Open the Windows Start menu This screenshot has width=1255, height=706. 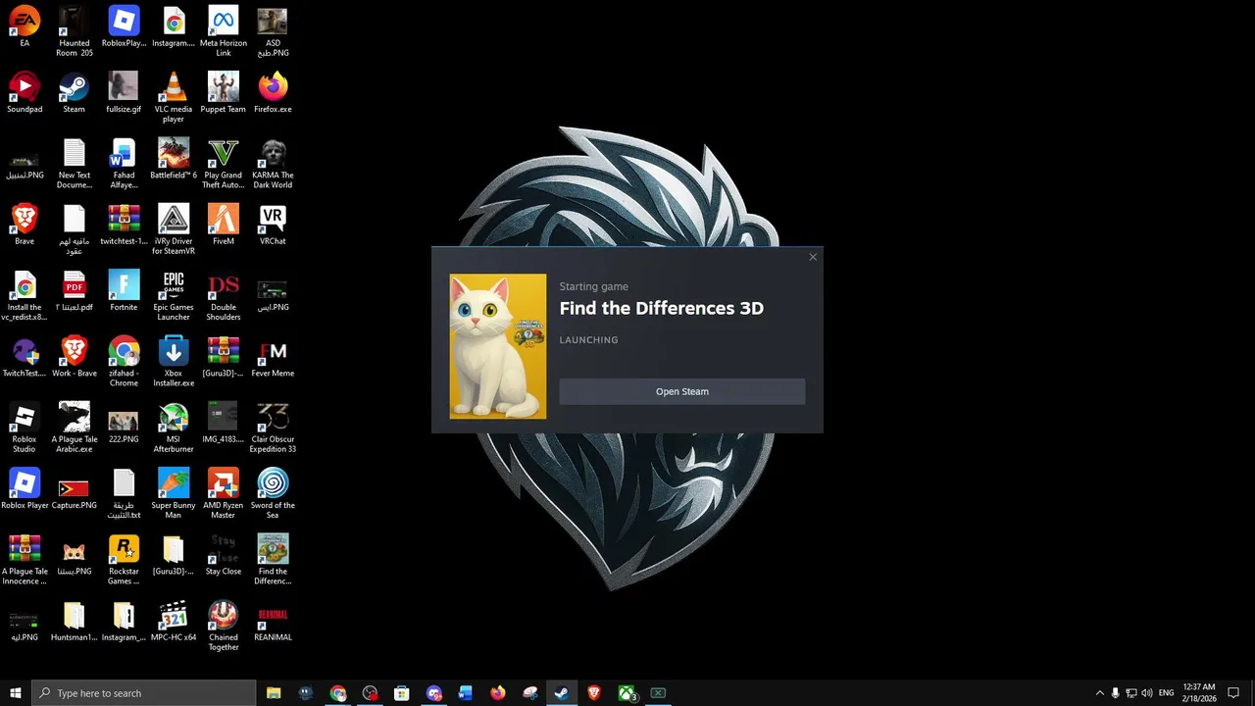tap(16, 693)
